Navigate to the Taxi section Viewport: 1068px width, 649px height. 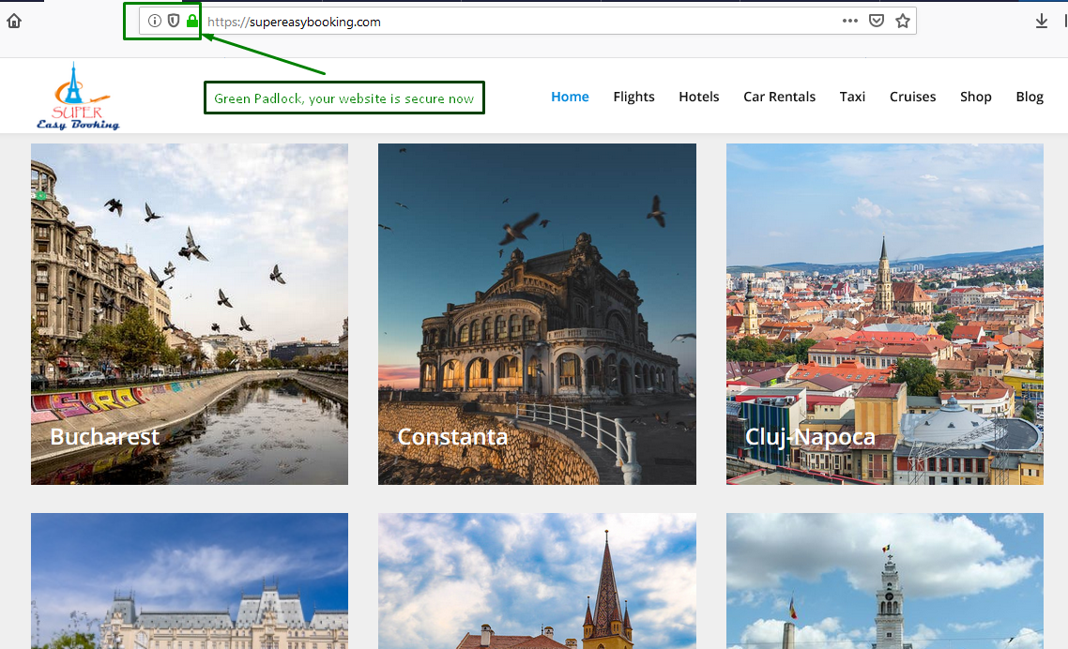click(852, 97)
